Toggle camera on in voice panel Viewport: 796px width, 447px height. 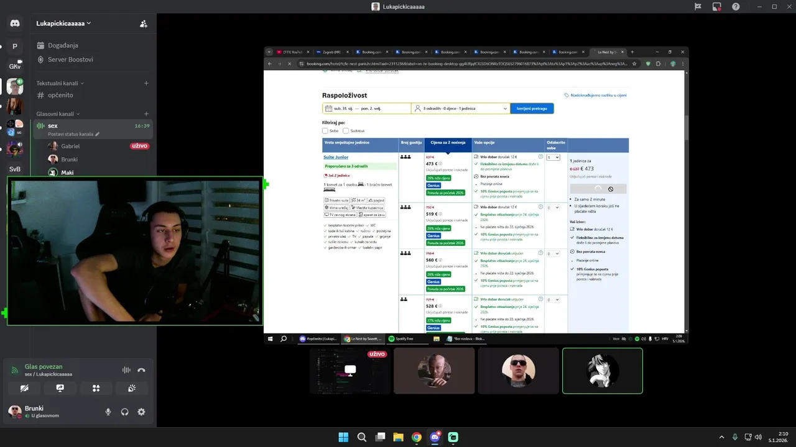click(24, 388)
